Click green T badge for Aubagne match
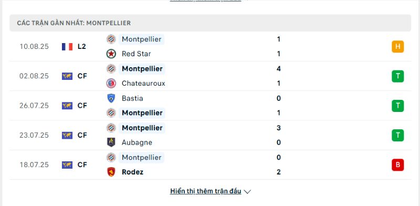 pyautogui.click(x=398, y=135)
